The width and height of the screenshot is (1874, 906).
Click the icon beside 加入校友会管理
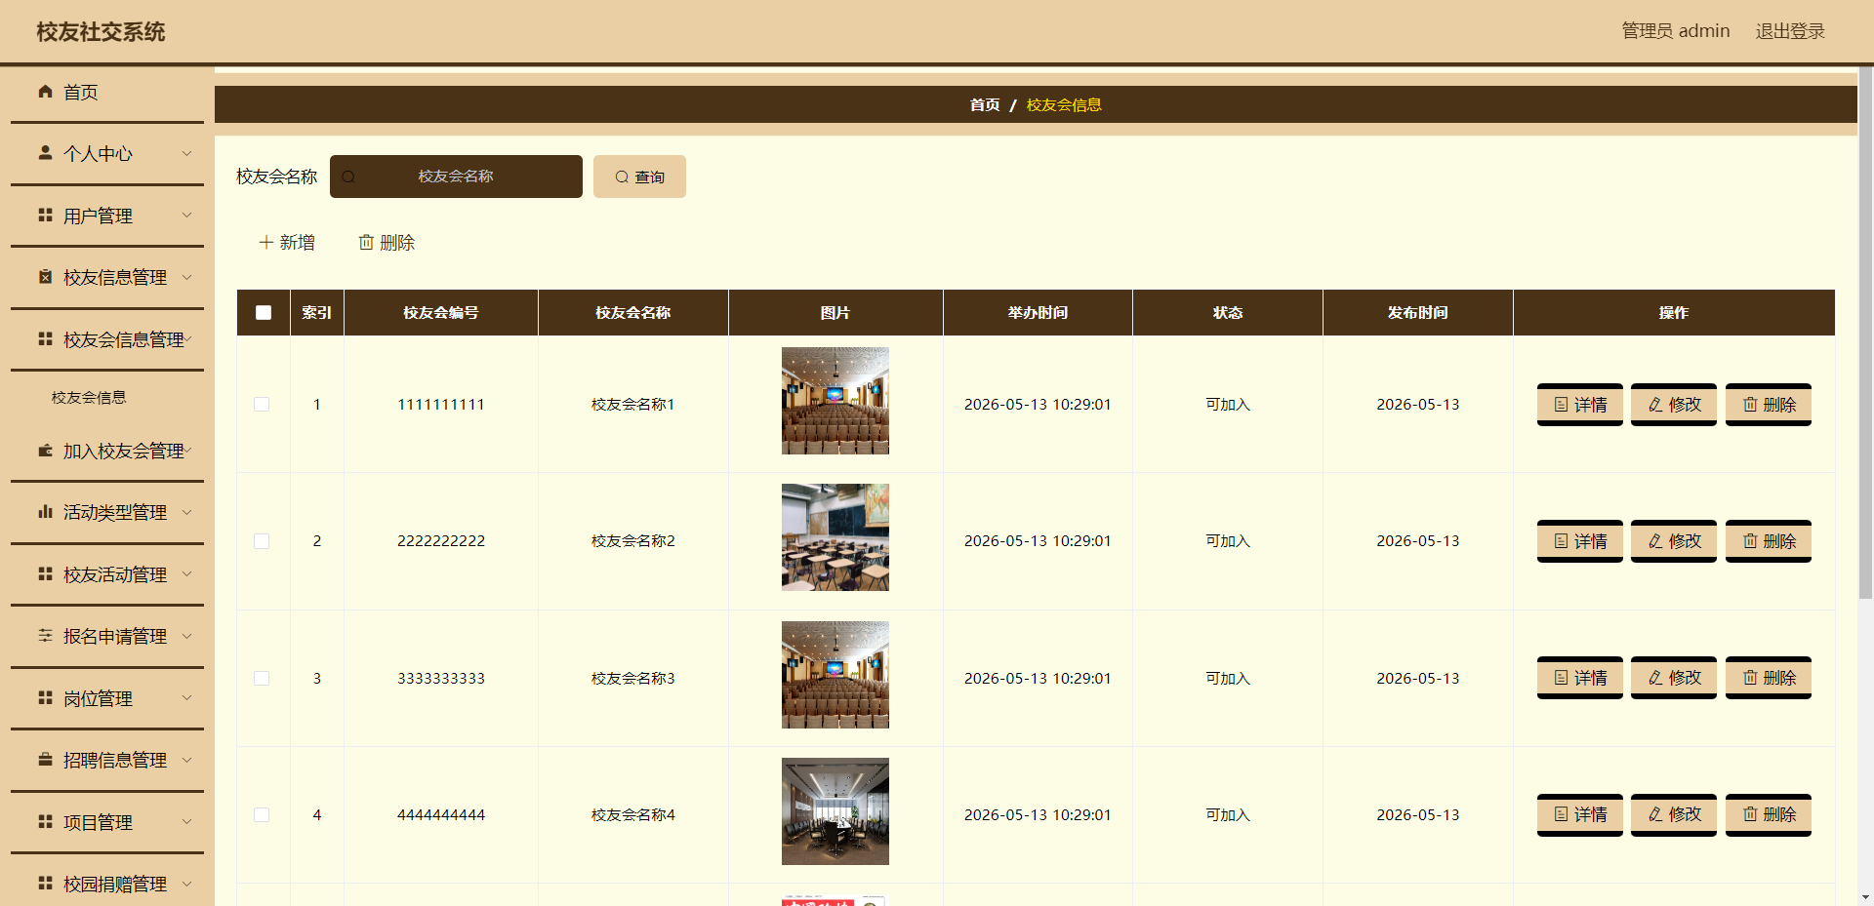point(45,451)
